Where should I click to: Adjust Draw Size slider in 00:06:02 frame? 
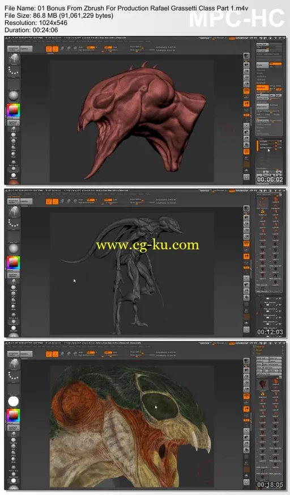coord(138,50)
